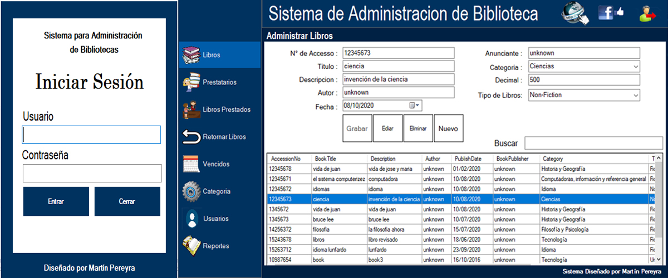Click the Autor field
Screen dimensions: 668x278
click(x=399, y=92)
